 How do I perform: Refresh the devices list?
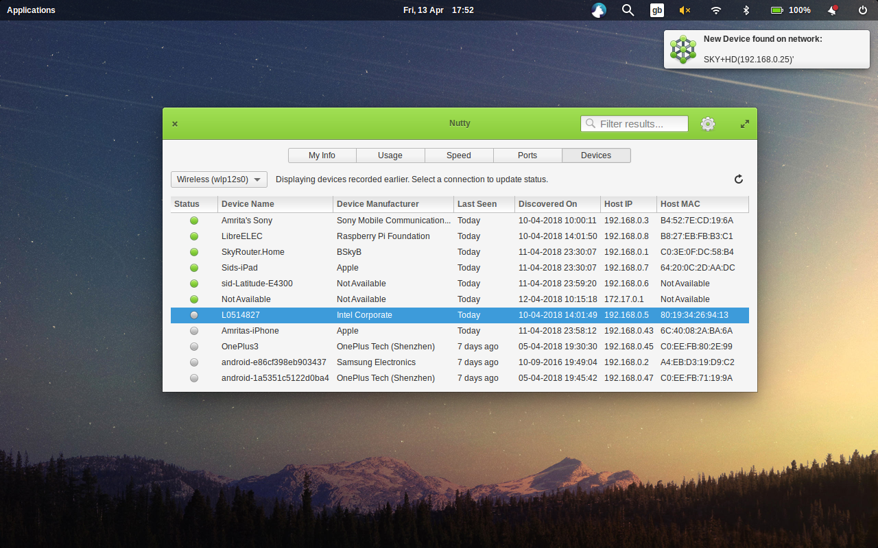[x=739, y=179]
